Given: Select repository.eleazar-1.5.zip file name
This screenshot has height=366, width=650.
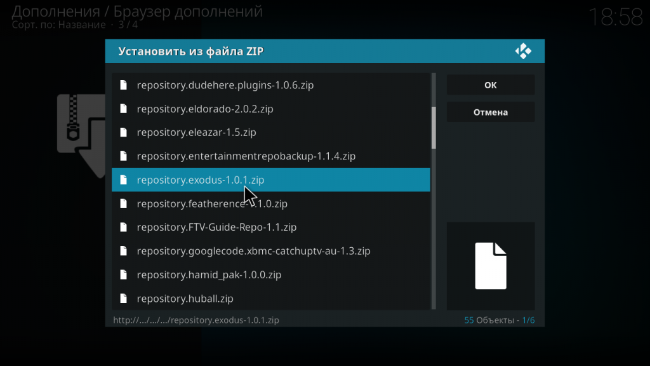Looking at the screenshot, I should [197, 132].
